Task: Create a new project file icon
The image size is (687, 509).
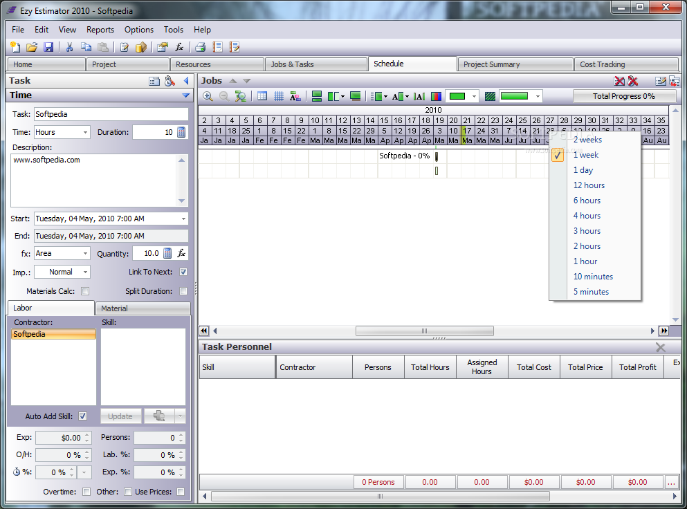Action: point(15,47)
